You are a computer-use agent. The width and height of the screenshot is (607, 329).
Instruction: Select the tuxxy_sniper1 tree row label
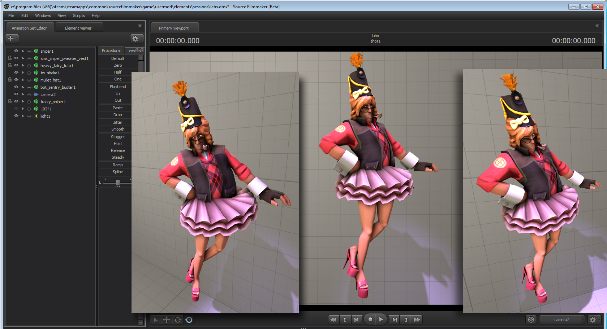pos(53,102)
